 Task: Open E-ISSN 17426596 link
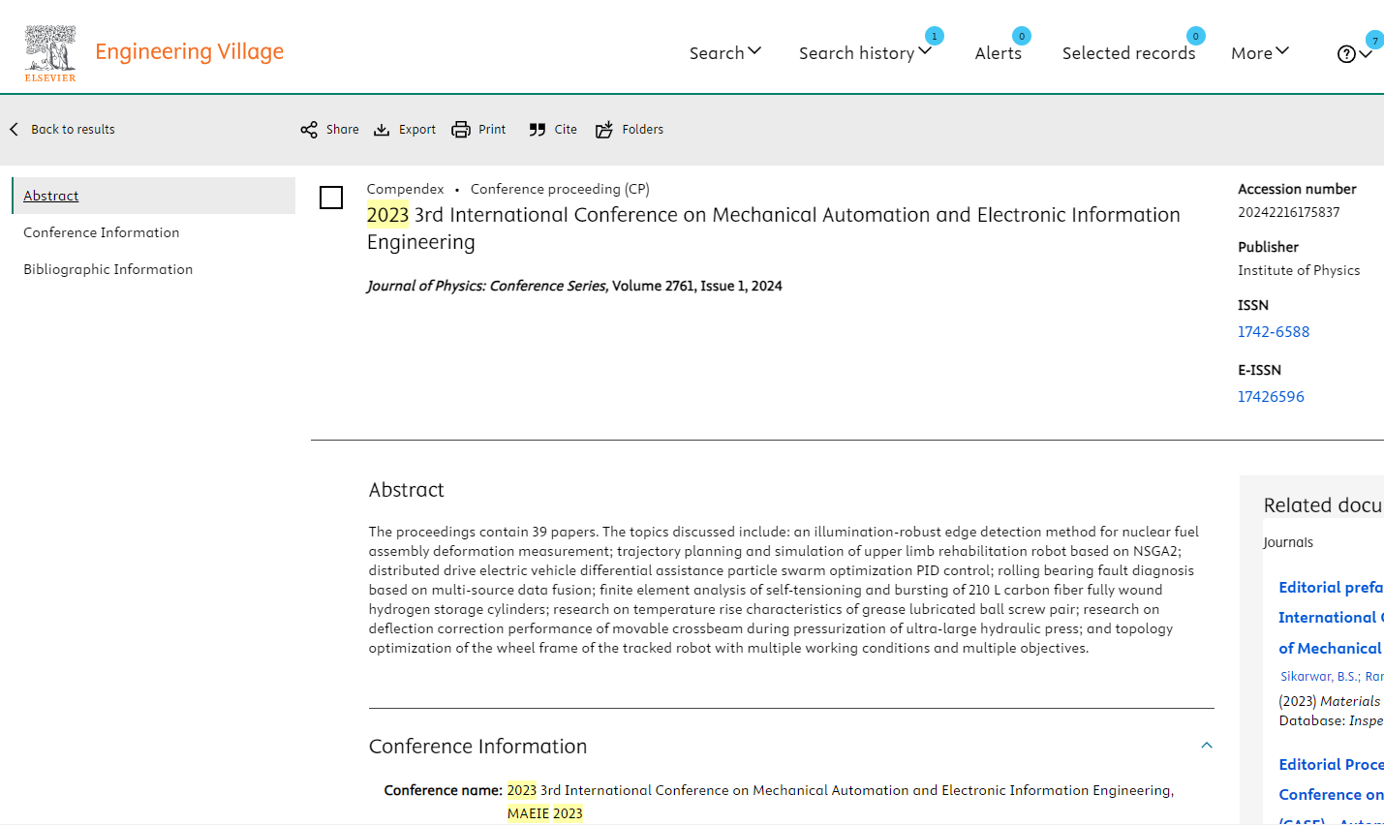tap(1271, 396)
